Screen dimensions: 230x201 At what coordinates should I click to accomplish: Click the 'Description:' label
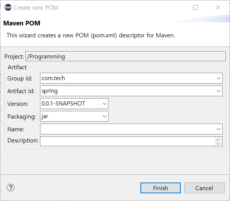coord(23,141)
